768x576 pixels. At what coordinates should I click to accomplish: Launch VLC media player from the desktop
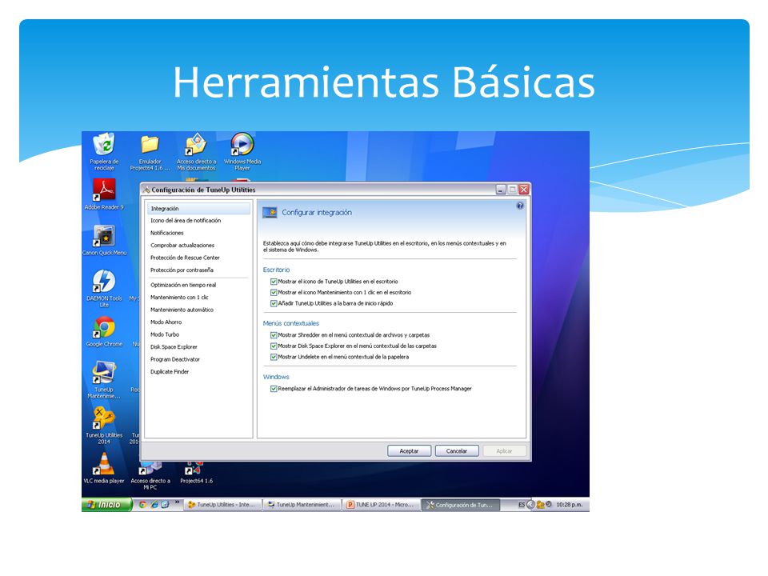tap(104, 468)
